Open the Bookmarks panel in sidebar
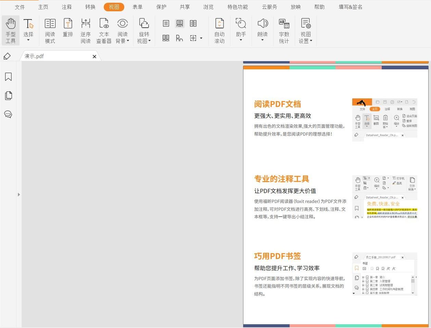431x328 pixels. [9, 77]
